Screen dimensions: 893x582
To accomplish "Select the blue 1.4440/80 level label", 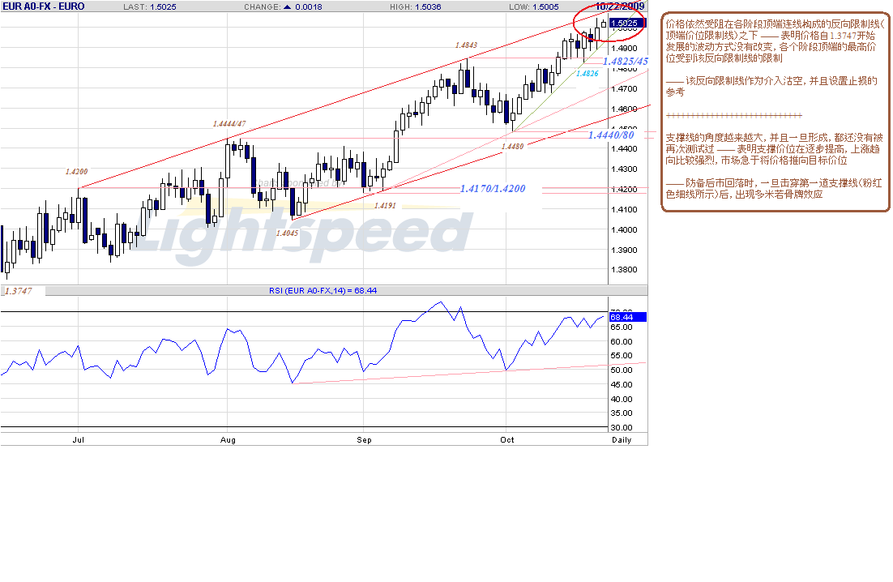I will [x=611, y=135].
